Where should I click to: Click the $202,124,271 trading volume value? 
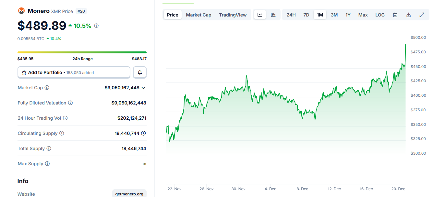[x=132, y=118]
